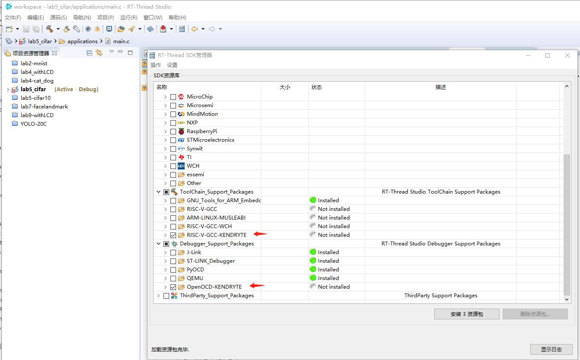This screenshot has height=360, width=580.
Task: Click applications in the breadcrumb
Action: 83,41
